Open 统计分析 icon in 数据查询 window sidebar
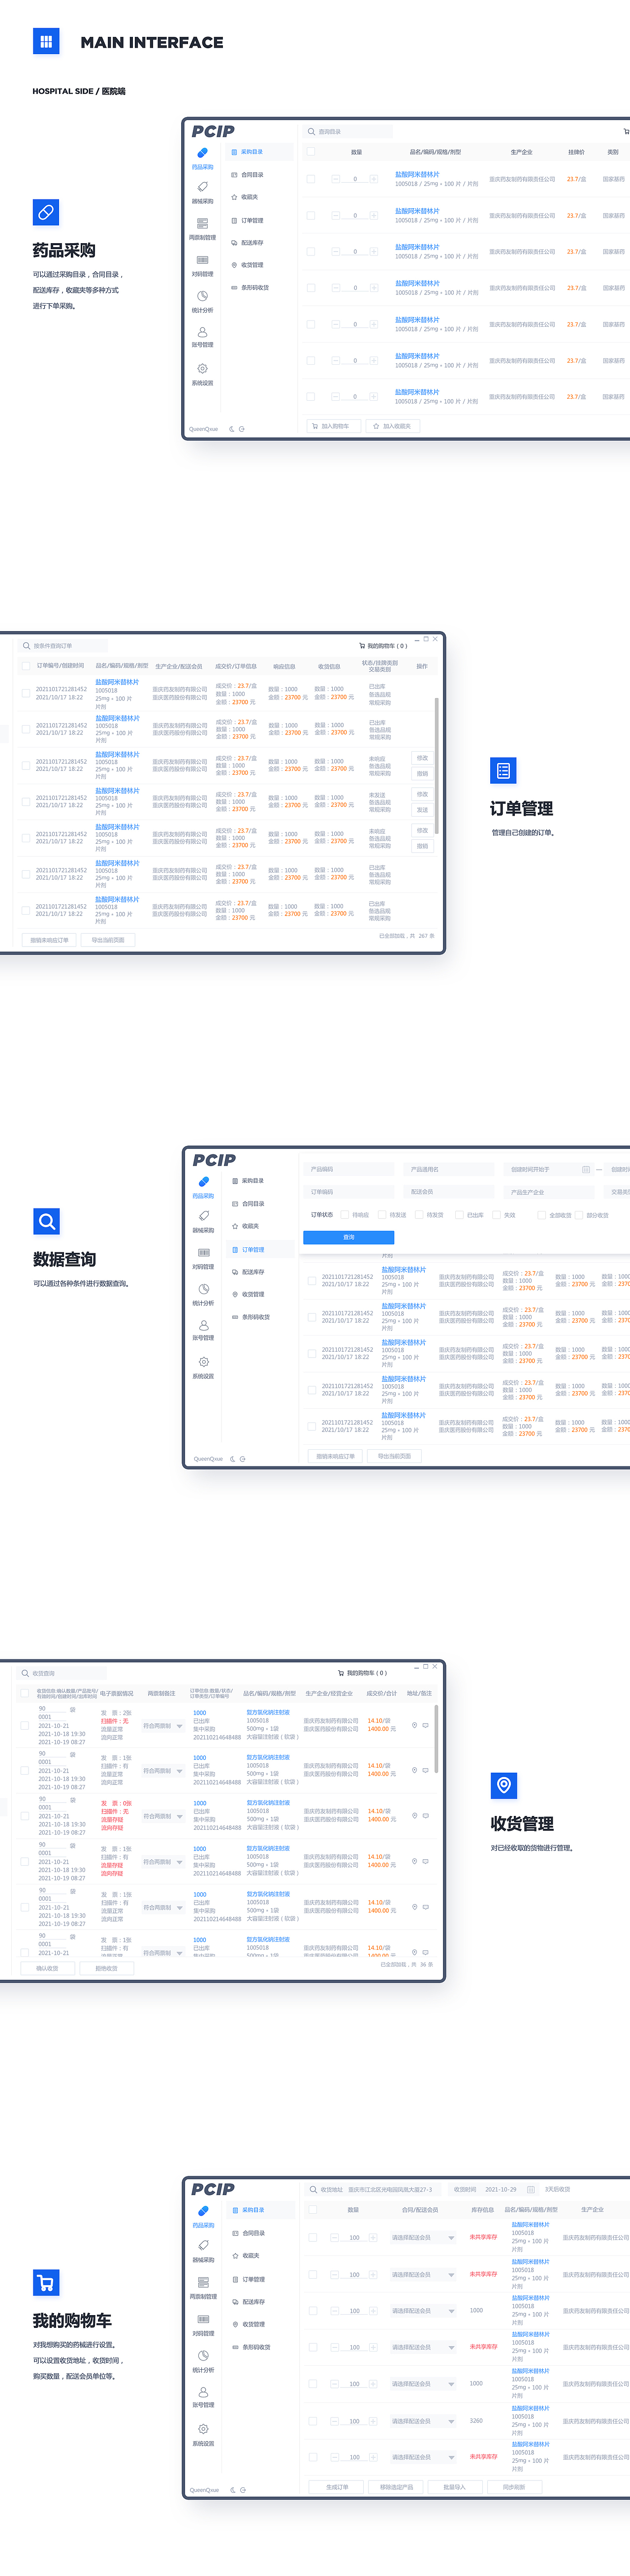 203,1289
